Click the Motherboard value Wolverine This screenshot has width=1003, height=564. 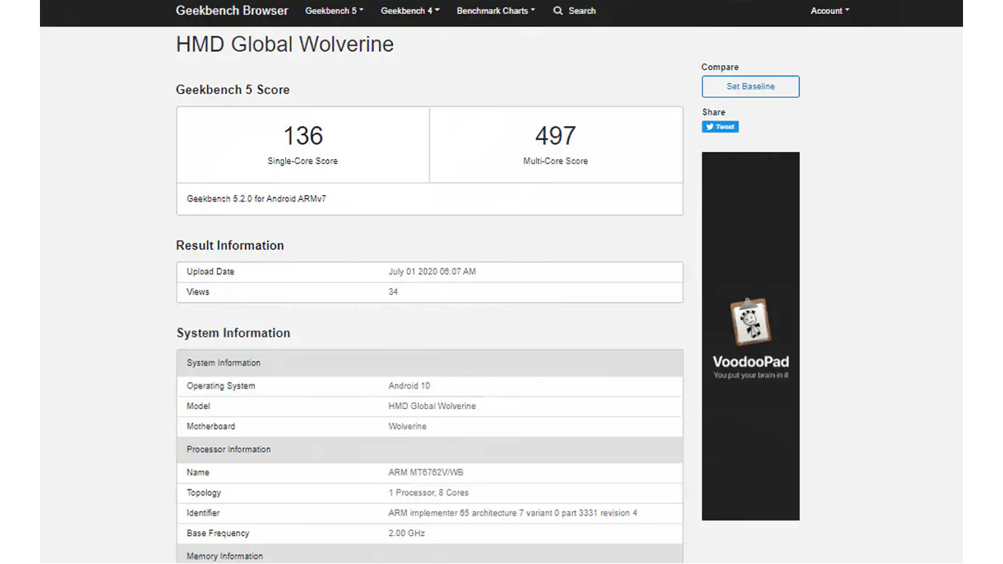[407, 427]
